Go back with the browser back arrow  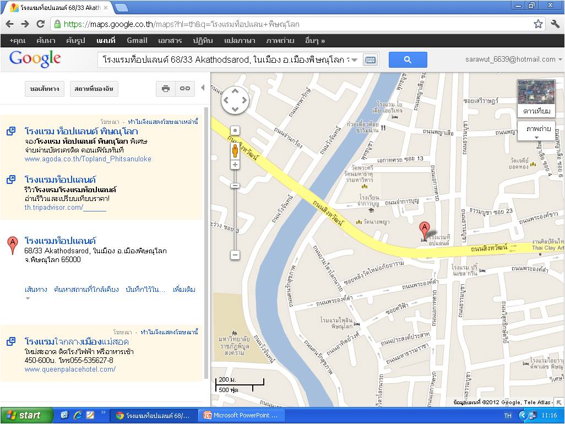pos(10,24)
